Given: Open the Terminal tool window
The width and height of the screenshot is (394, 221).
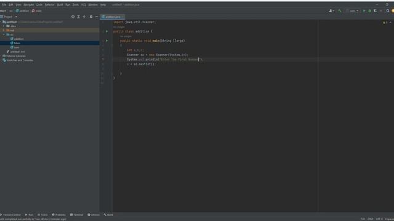Looking at the screenshot, I should [x=76, y=215].
